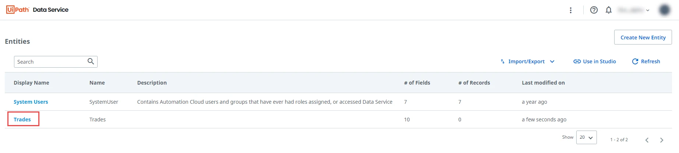Open the System Users entity
Image resolution: width=679 pixels, height=153 pixels.
pyautogui.click(x=31, y=102)
